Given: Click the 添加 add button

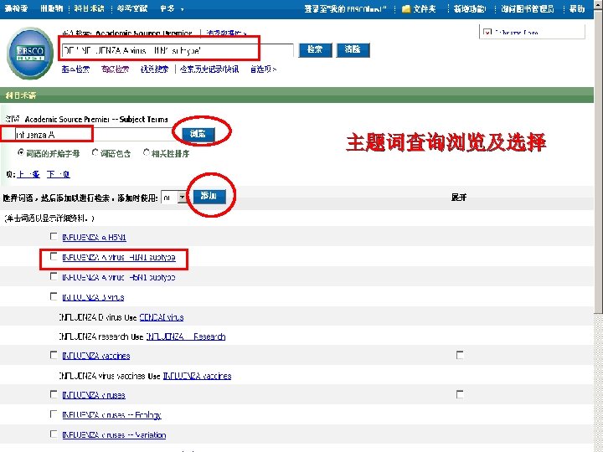Looking at the screenshot, I should (x=209, y=196).
